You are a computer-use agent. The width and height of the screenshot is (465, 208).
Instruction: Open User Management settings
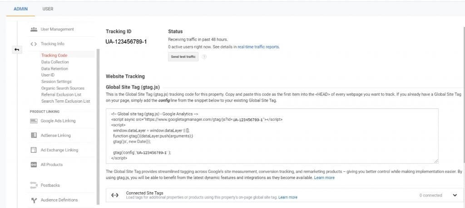coord(57,29)
